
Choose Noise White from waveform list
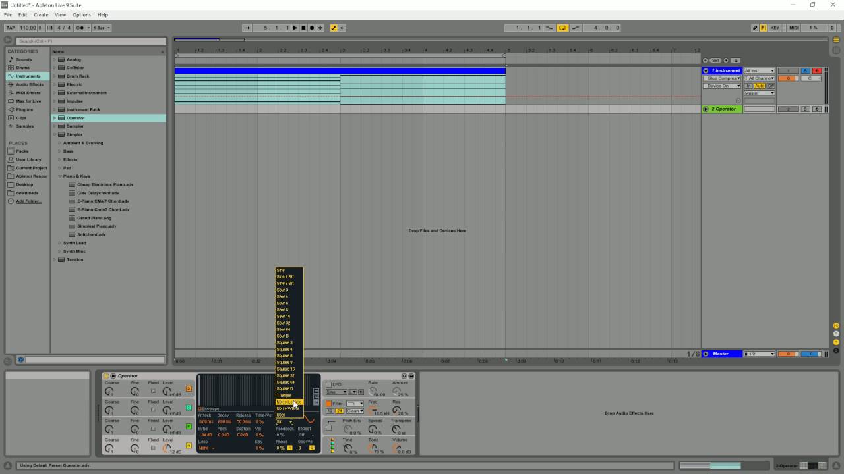[x=289, y=408]
